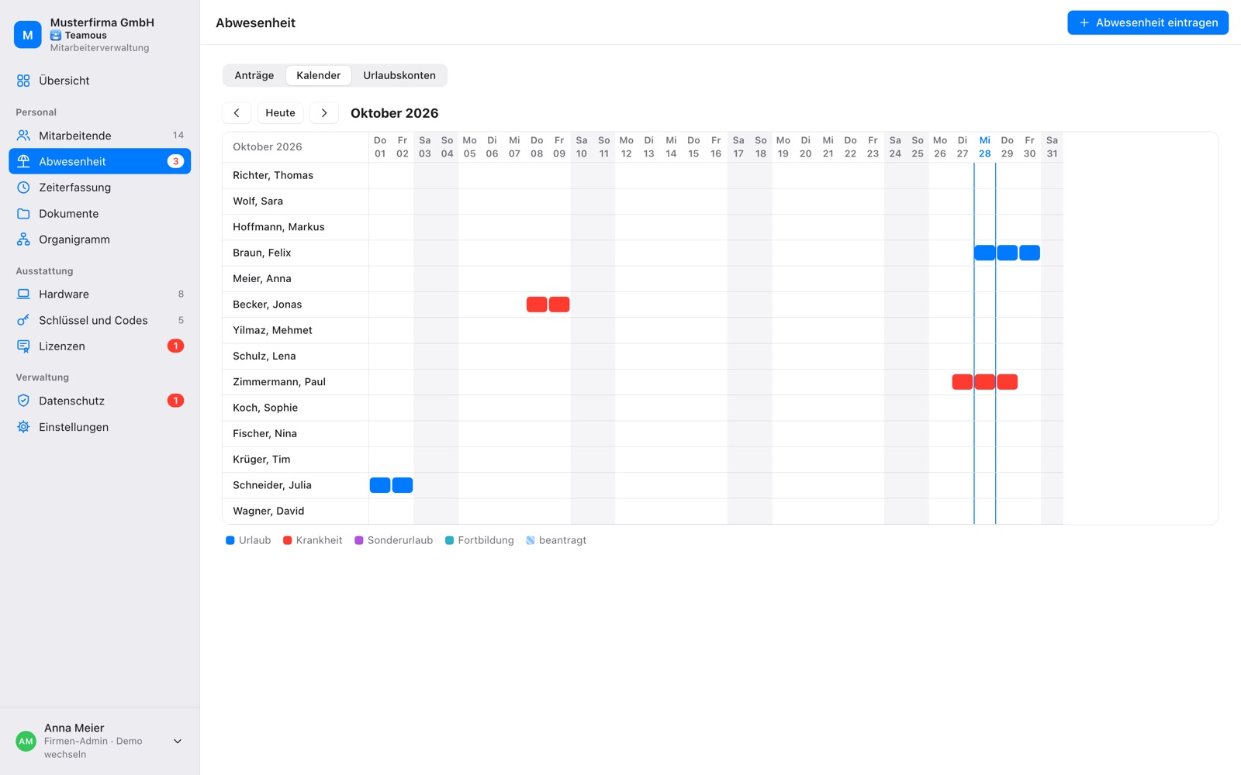Open Felix Braun's vacation on Oct 28
Screen dimensions: 1241x775
pyautogui.click(x=985, y=253)
